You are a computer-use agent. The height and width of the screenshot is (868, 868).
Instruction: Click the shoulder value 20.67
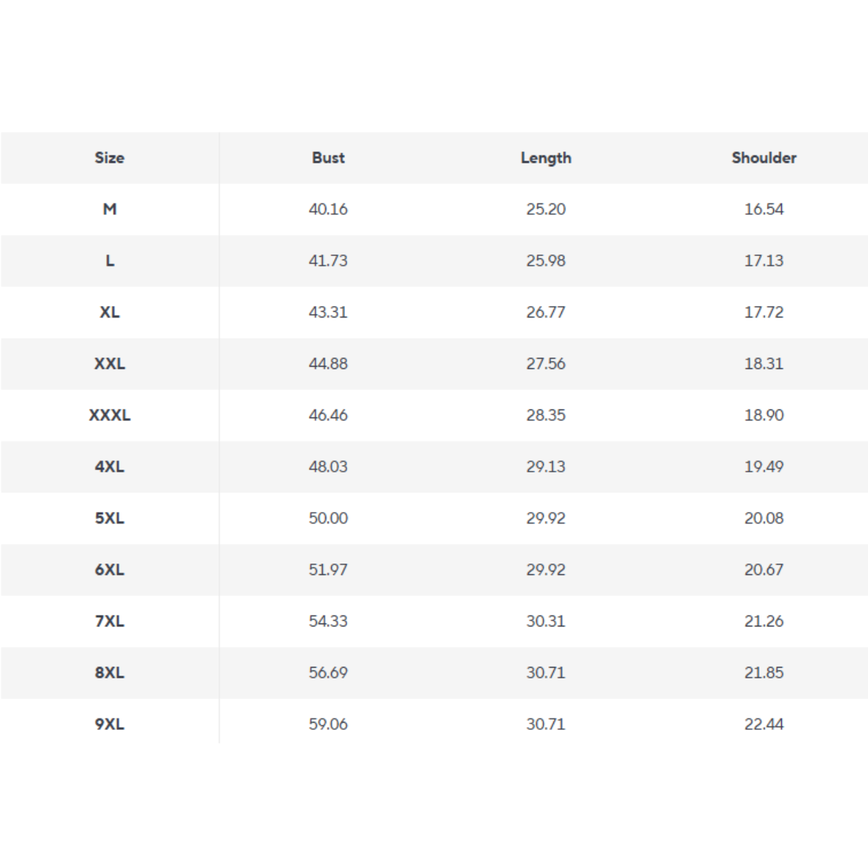[x=764, y=570]
